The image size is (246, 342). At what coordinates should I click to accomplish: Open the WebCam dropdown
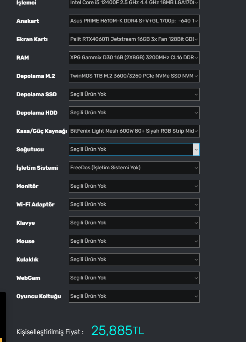click(x=134, y=278)
